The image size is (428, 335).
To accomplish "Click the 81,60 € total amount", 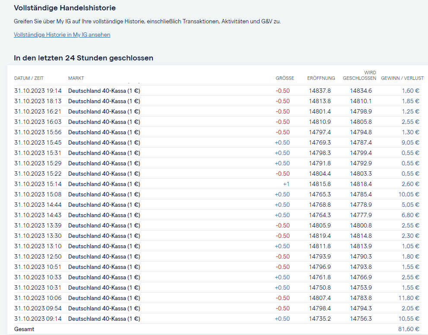I will pyautogui.click(x=409, y=329).
